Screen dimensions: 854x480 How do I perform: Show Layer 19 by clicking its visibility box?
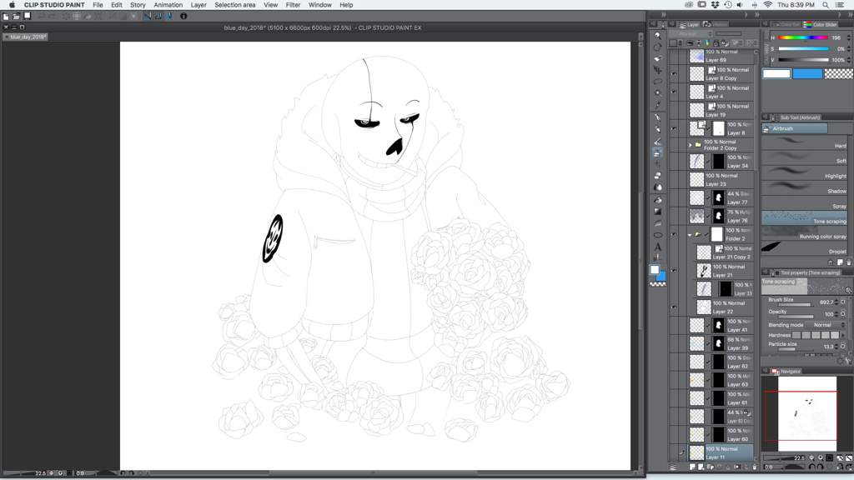674,111
